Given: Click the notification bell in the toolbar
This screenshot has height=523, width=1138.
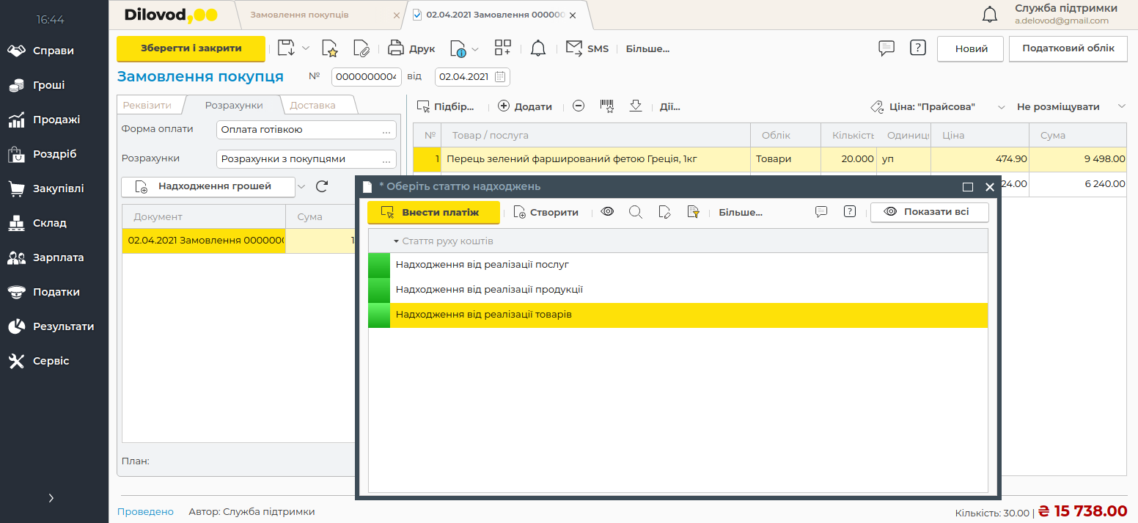Looking at the screenshot, I should point(538,49).
